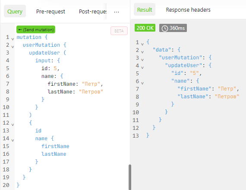Show more tabs via ellipsis
The height and width of the screenshot is (190, 246).
click(117, 12)
